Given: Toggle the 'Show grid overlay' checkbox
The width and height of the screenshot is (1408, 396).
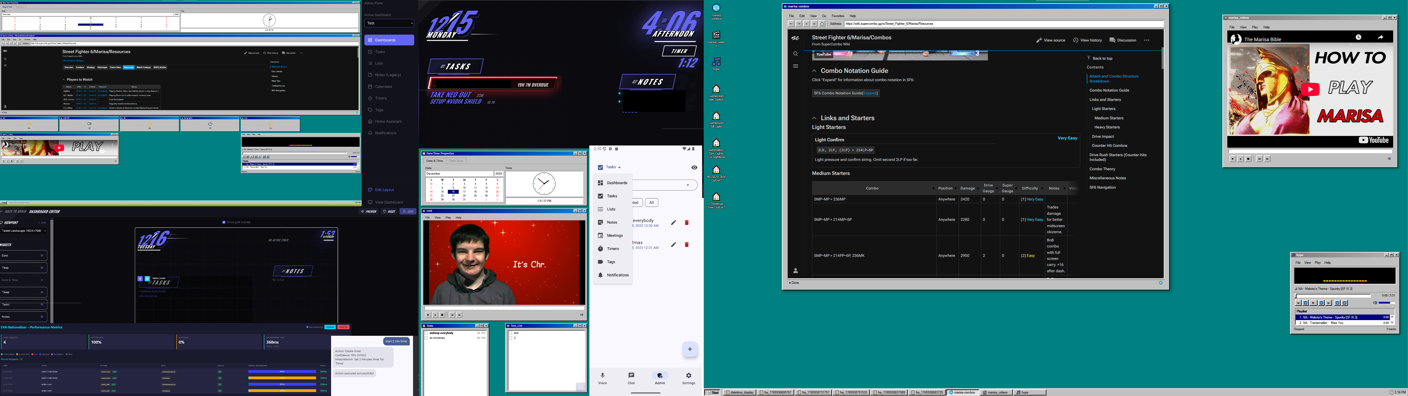Looking at the screenshot, I should click(224, 223).
